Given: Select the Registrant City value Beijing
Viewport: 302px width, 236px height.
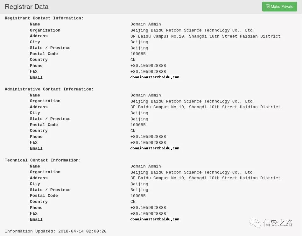Looking at the screenshot, I should tap(139, 42).
